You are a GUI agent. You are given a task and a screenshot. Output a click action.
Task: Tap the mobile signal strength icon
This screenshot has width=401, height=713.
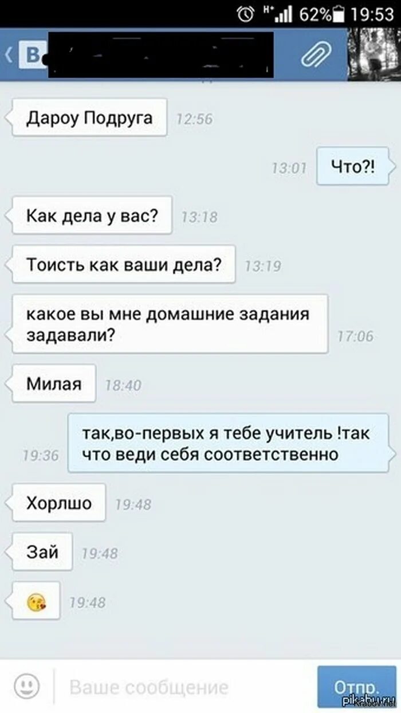(x=283, y=13)
